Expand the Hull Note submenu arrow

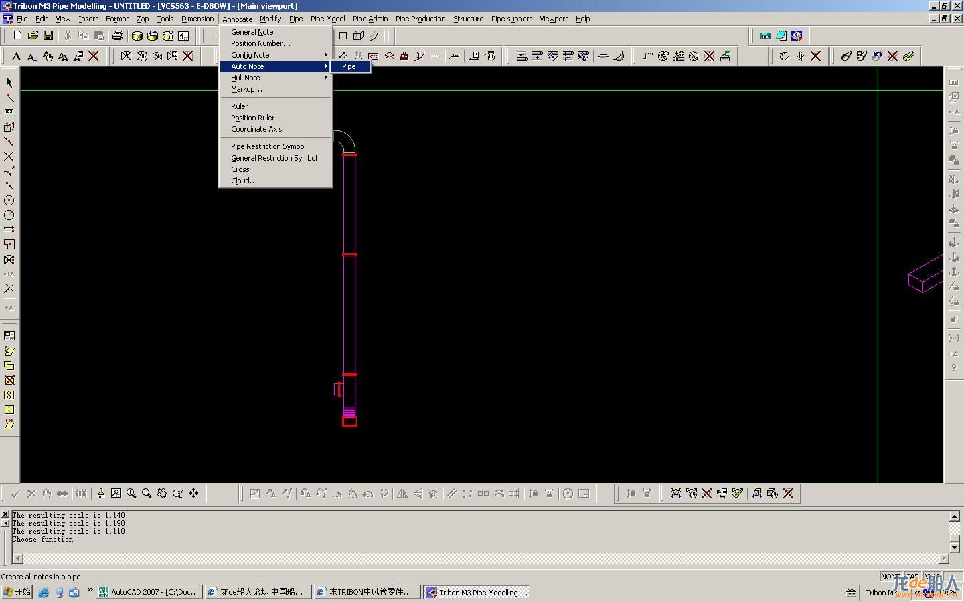[326, 78]
